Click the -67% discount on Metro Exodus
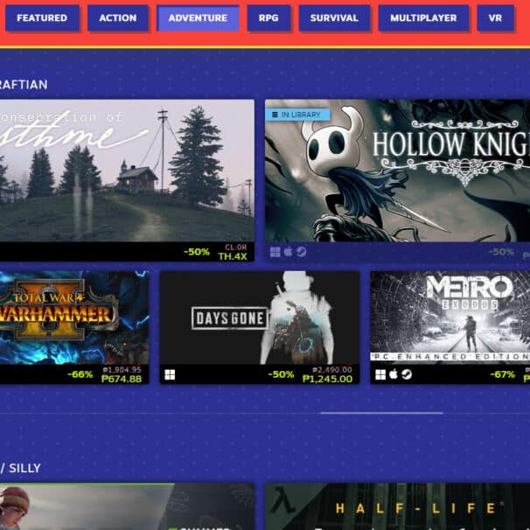Viewport: 530px width, 530px height. [502, 374]
